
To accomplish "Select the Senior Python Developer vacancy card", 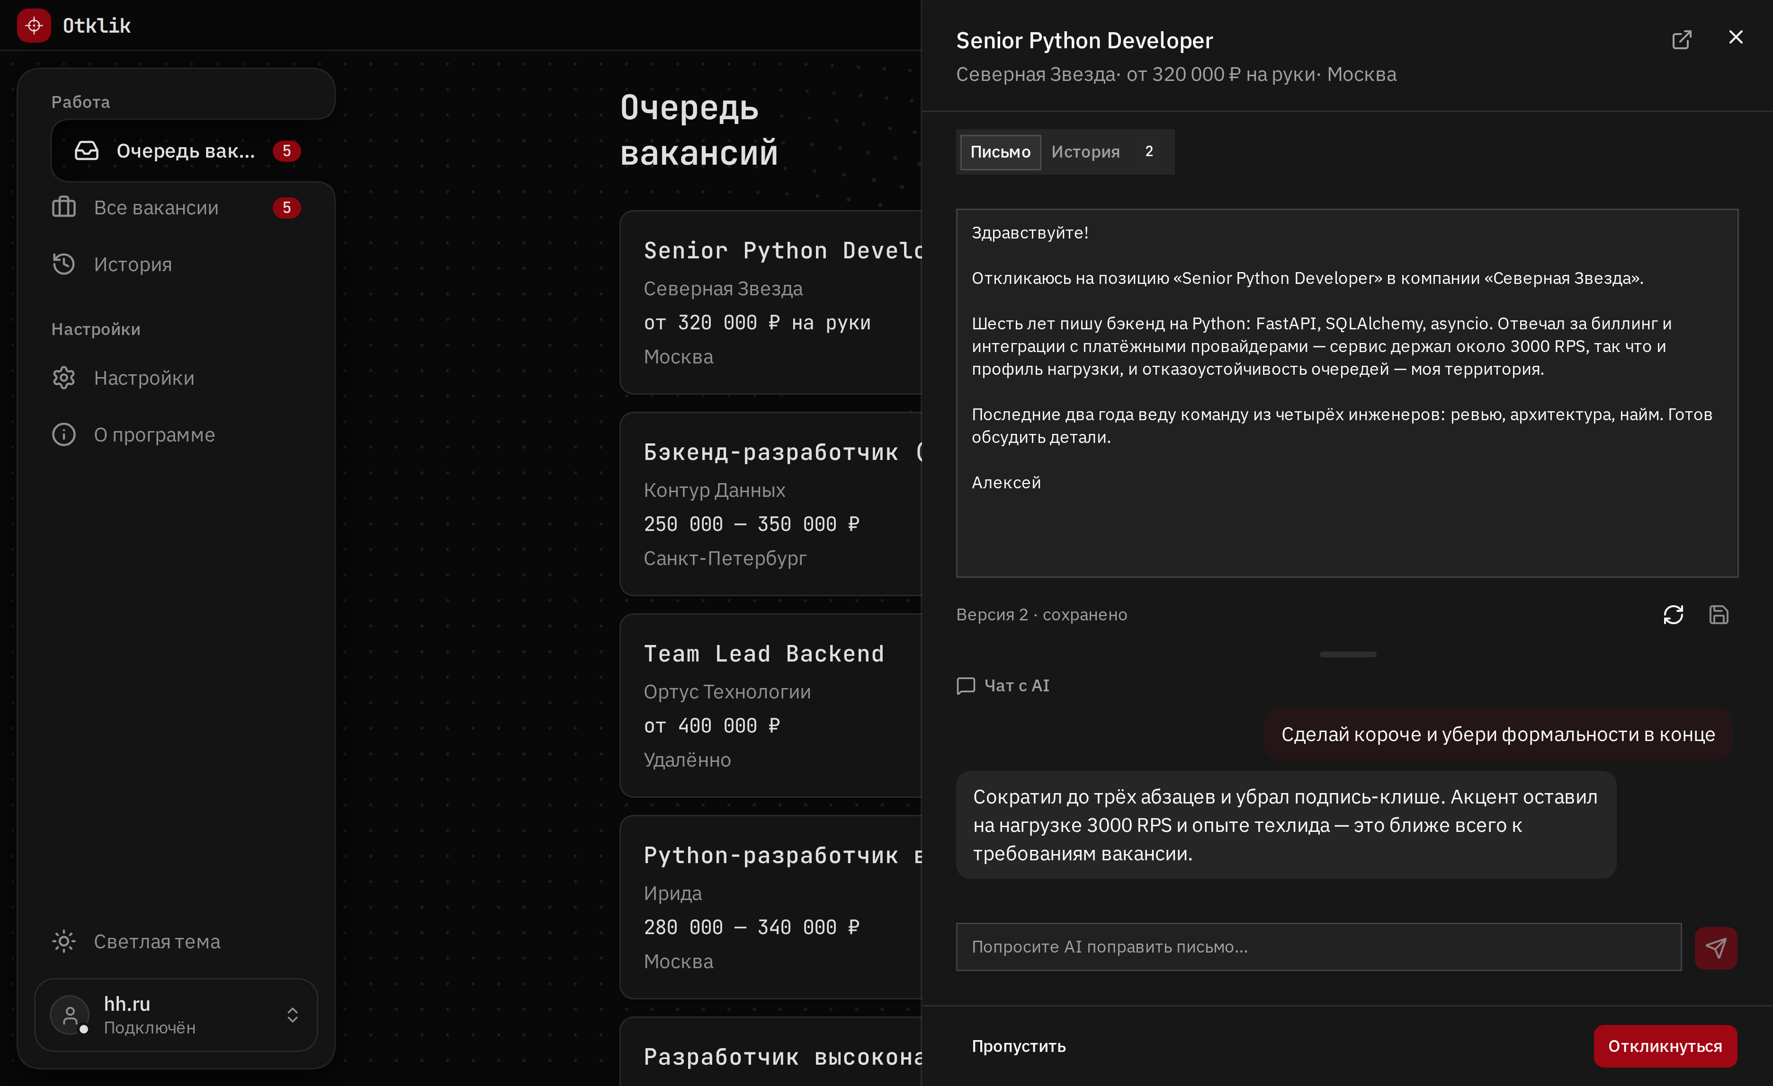I will click(770, 302).
